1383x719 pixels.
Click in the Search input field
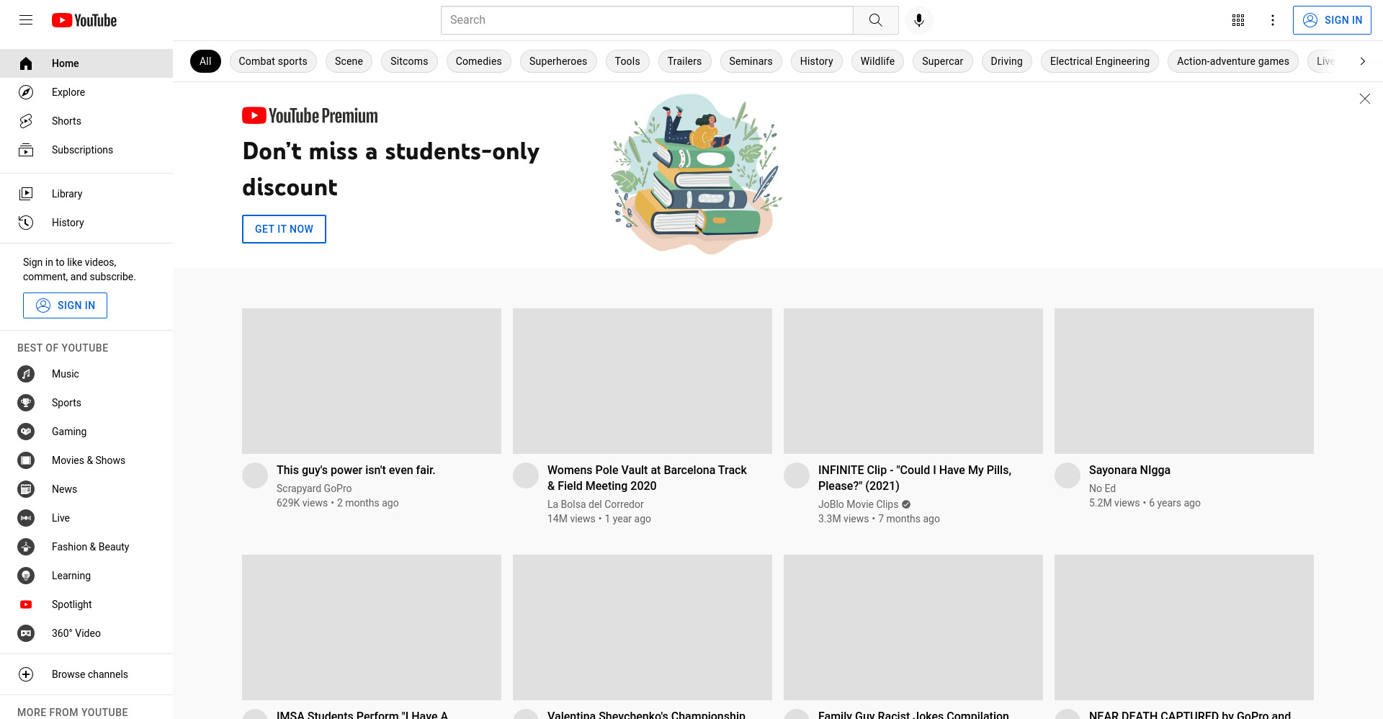coord(647,20)
